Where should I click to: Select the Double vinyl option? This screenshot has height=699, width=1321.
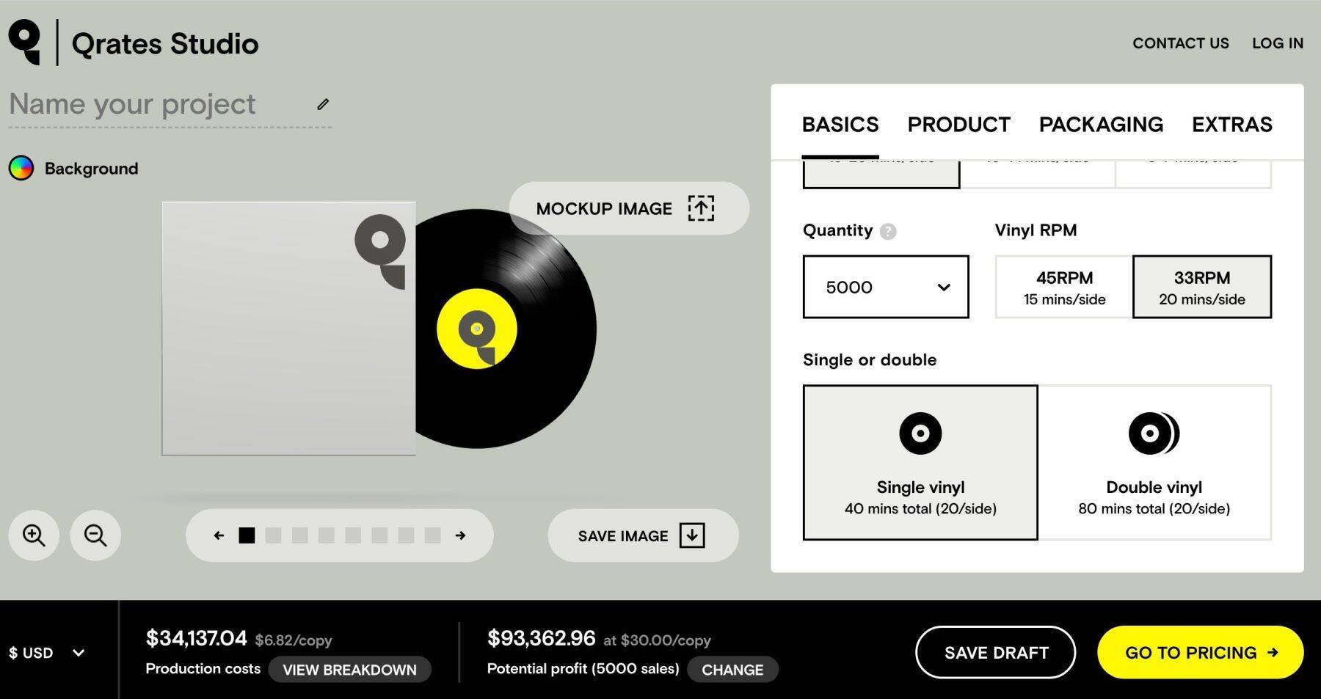pos(1154,461)
